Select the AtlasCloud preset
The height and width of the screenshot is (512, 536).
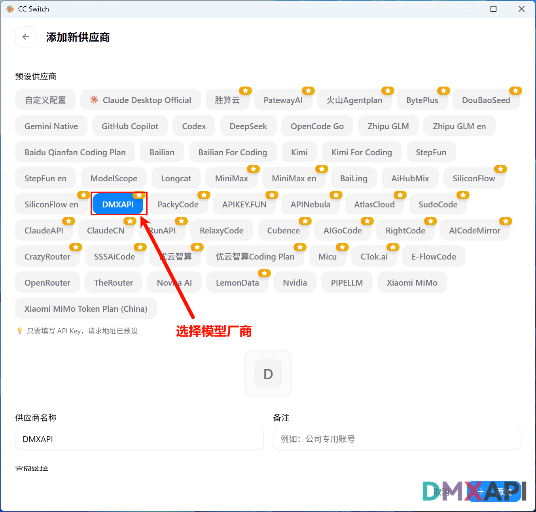375,204
